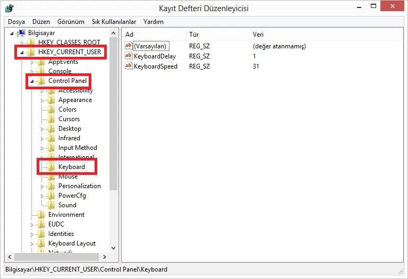The image size is (408, 279).
Task: Sort values by the Veri column header
Action: point(326,35)
